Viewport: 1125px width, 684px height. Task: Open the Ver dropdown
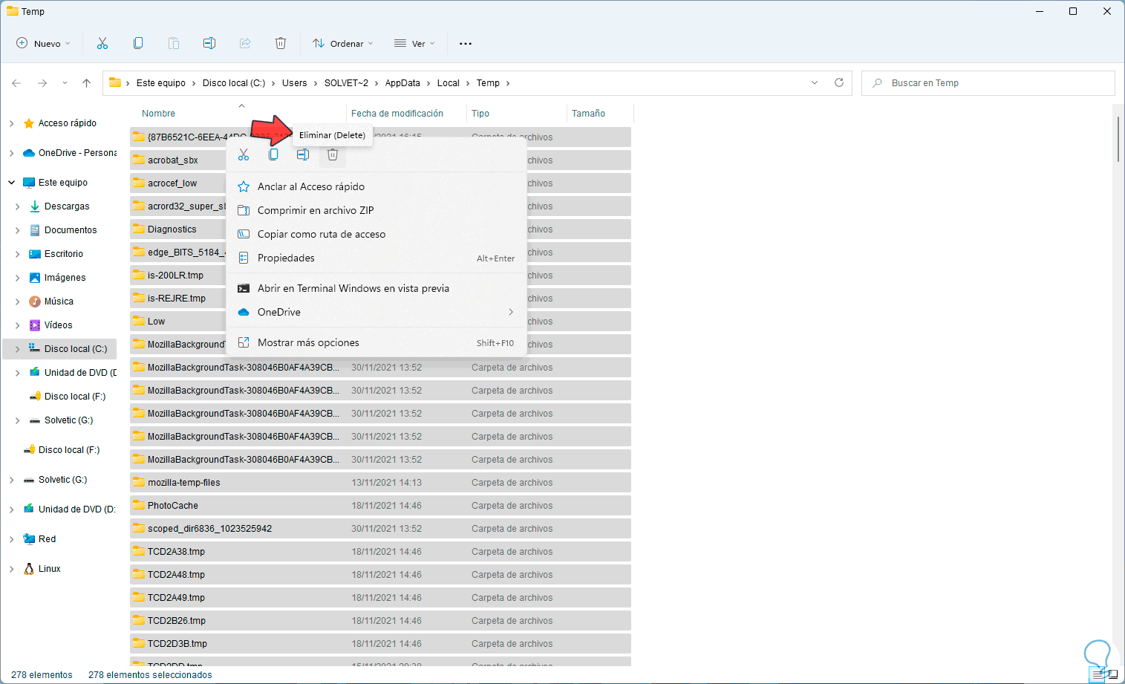click(x=414, y=43)
